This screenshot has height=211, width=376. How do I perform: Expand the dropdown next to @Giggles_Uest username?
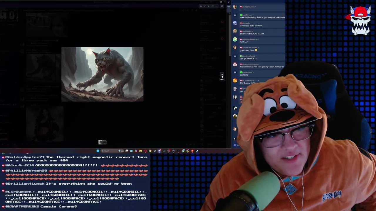(256, 7)
